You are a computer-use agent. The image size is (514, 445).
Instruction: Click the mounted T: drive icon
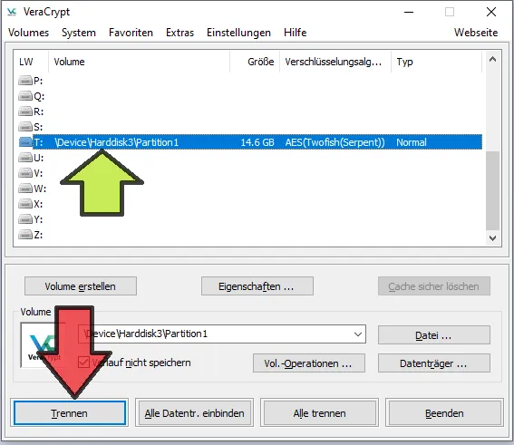point(24,142)
